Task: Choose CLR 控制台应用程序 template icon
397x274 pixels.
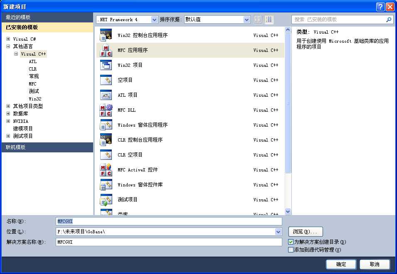Action: 106,140
